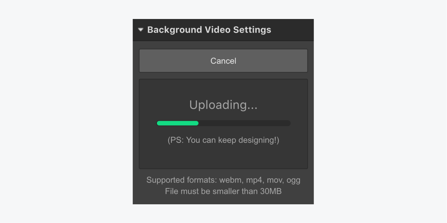Click the Background Video Settings title
This screenshot has width=447, height=223.
(209, 30)
